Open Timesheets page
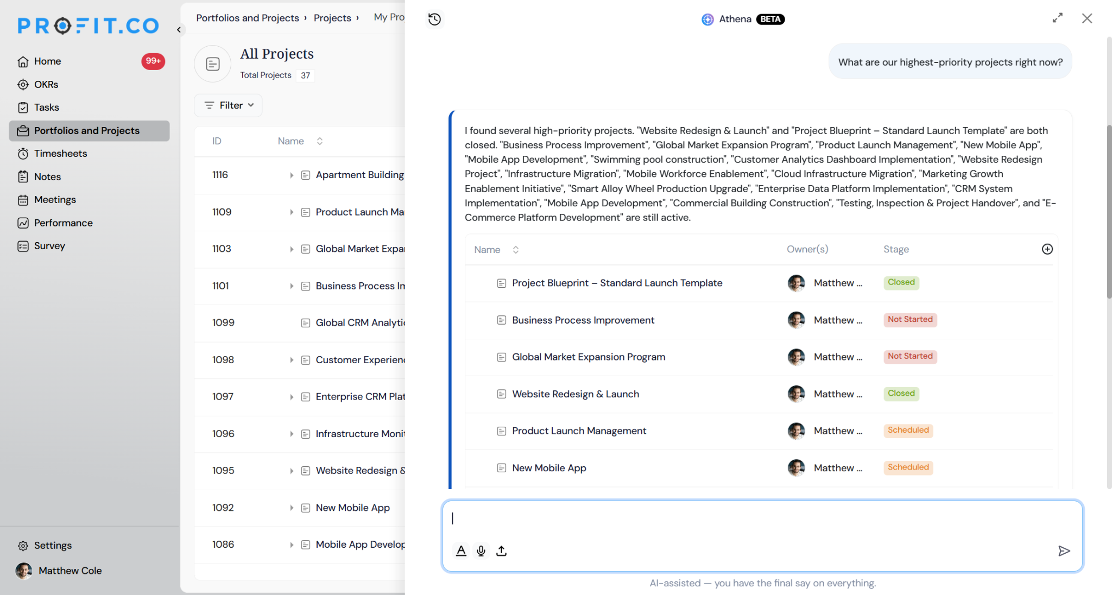 point(60,154)
